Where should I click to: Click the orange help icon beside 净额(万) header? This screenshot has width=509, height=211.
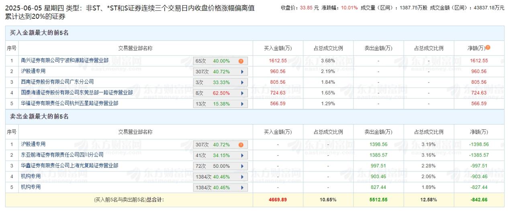(x=488, y=48)
